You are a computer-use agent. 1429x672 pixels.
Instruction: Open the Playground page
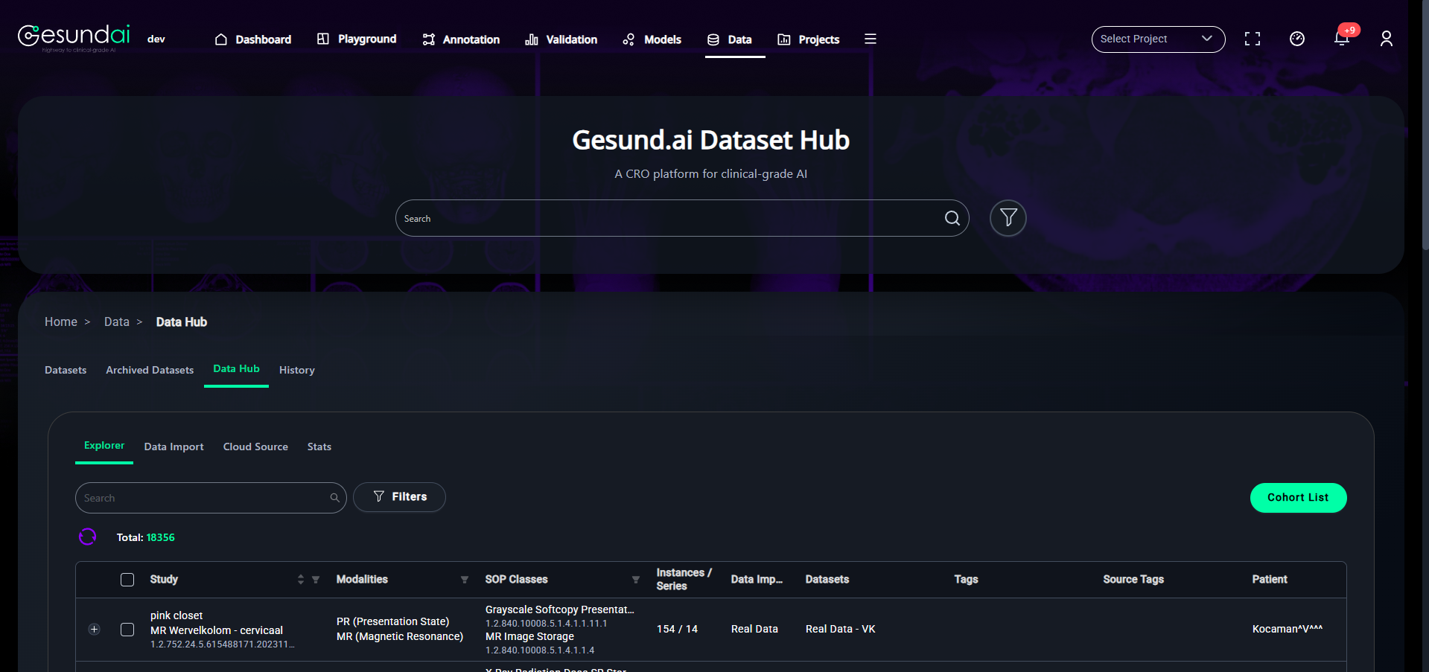point(357,39)
